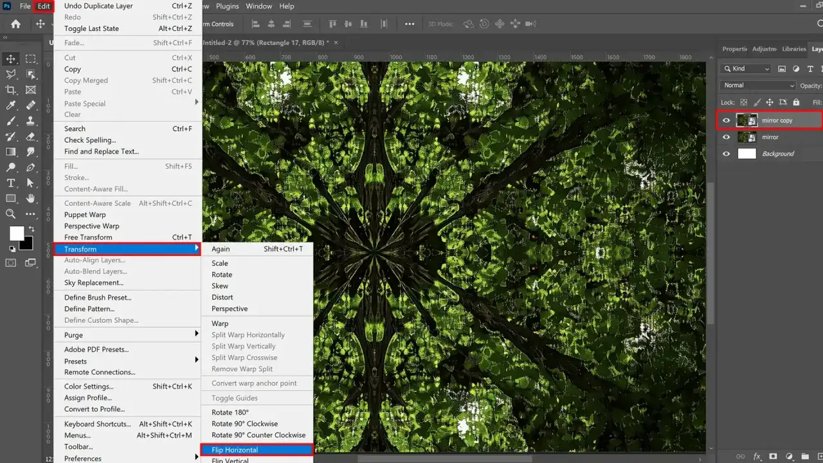Choose Free Transform in Edit menu
This screenshot has width=823, height=463.
click(128, 237)
